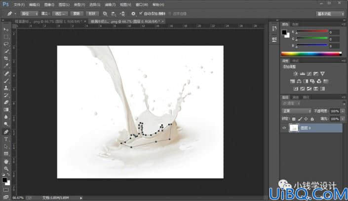348x201 pixels.
Task: Add a Hue/Saturation adjustment
Action: [x=293, y=81]
